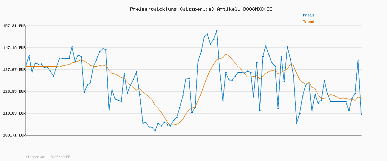Image resolution: width=387 pixels, height=161 pixels.
Task: Click the first blue data point at left
Action: (26, 66)
